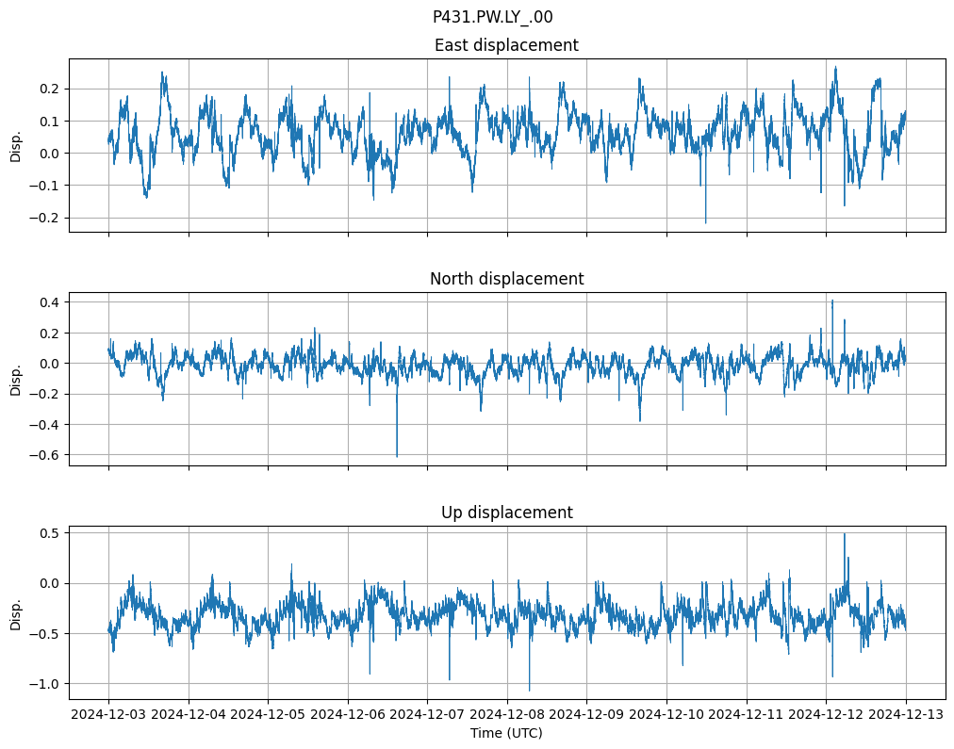Click the East plot's Disp. y-axis label

(16, 145)
